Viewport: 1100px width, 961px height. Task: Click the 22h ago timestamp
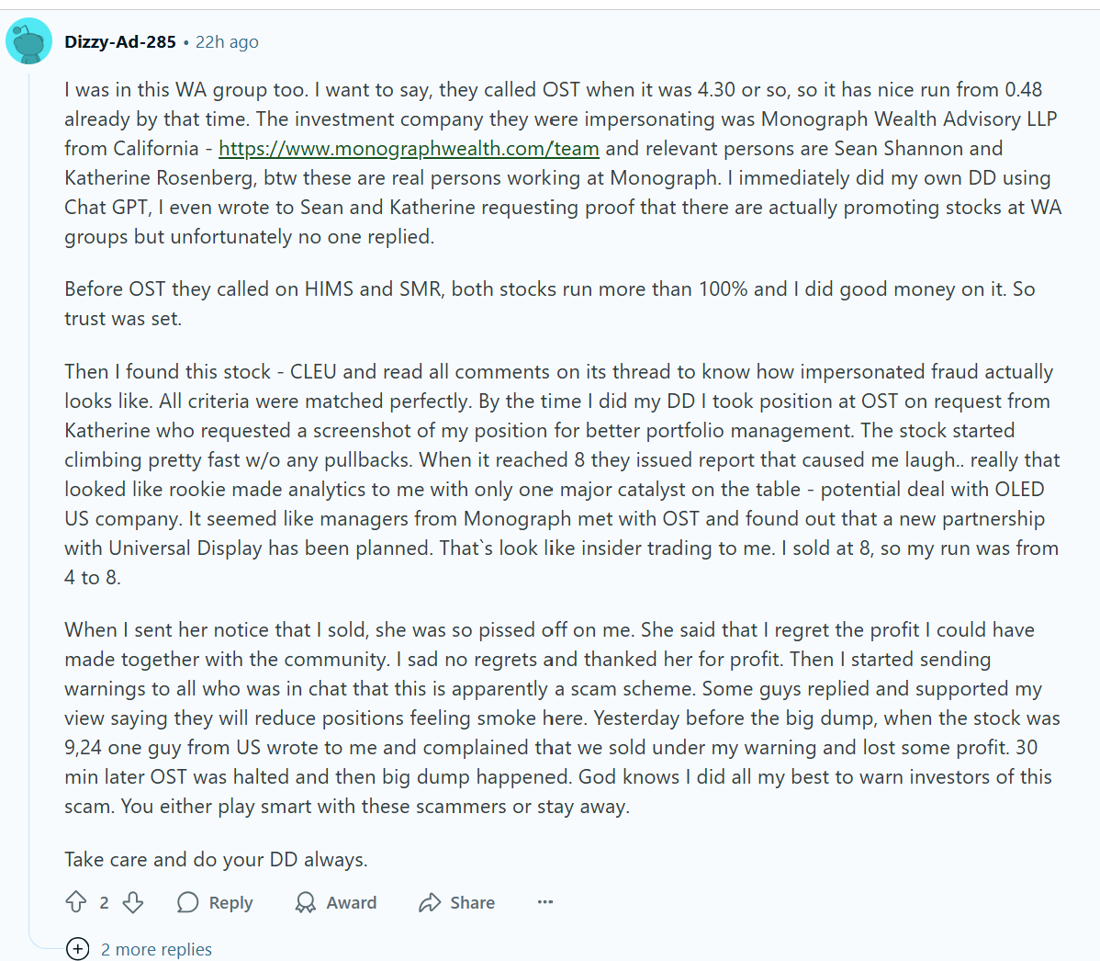(226, 41)
